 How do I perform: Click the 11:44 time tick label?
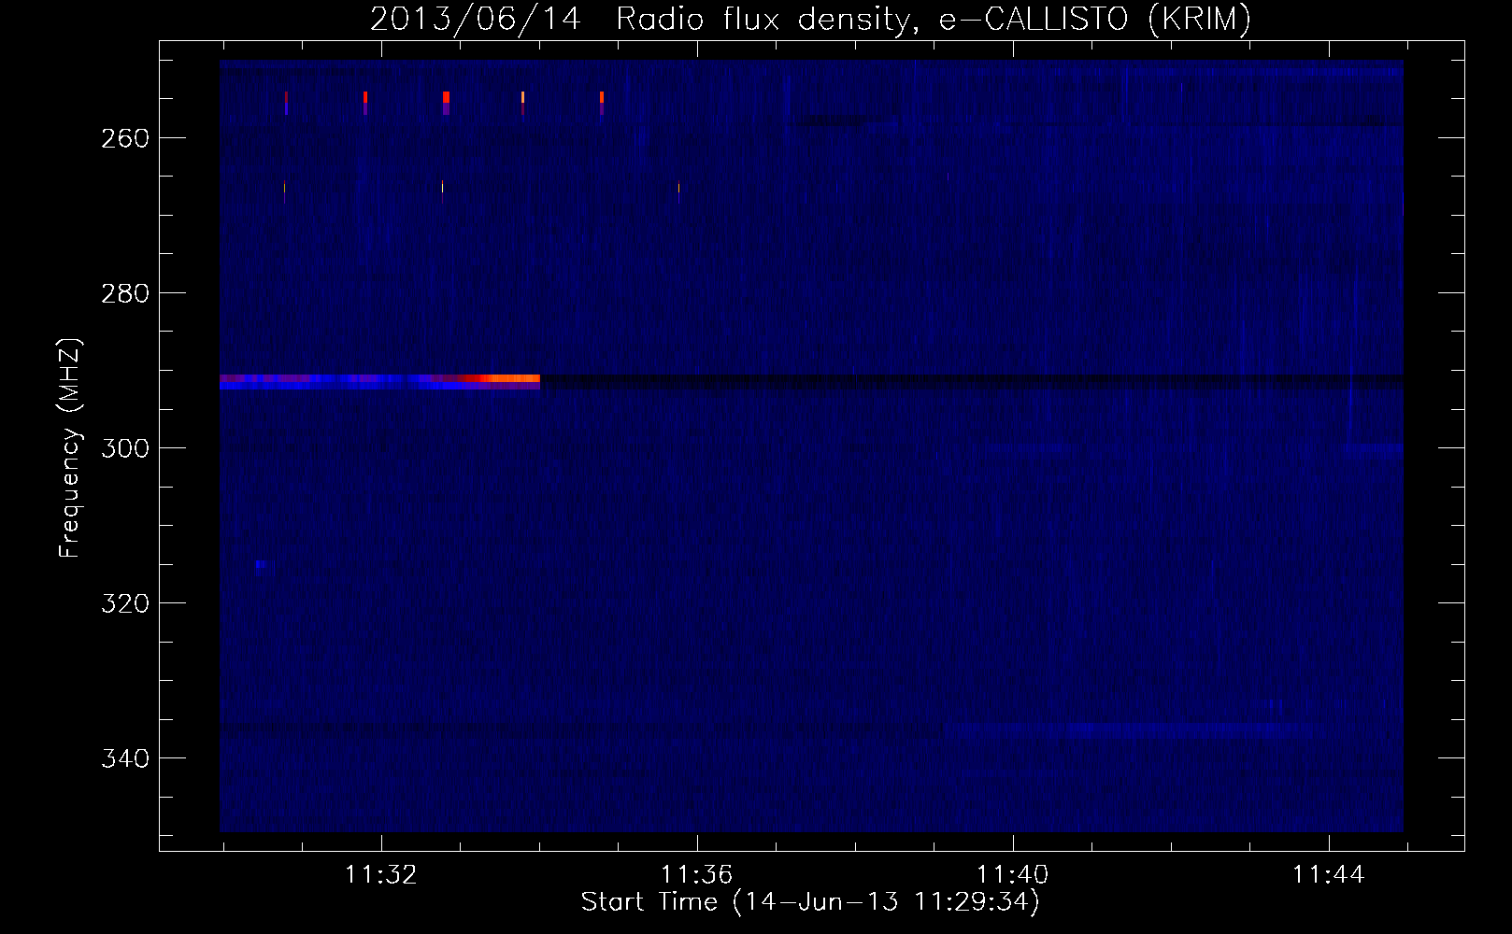coord(1329,875)
